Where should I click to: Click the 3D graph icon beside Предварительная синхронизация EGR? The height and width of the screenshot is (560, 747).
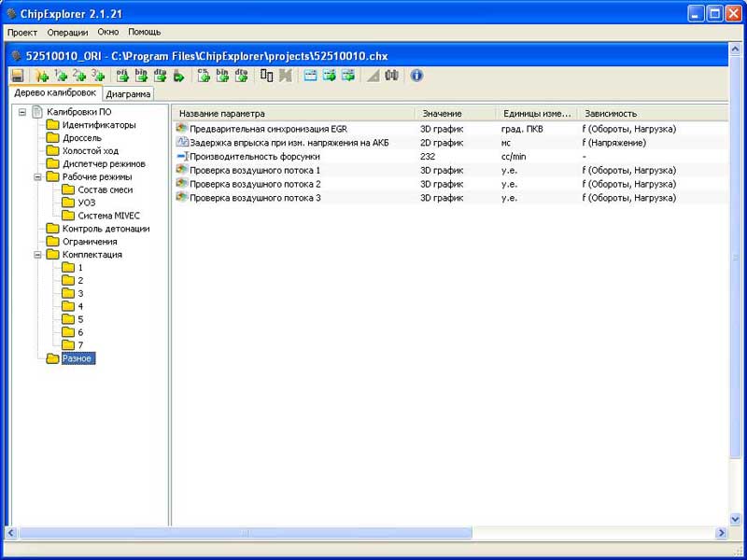click(182, 128)
